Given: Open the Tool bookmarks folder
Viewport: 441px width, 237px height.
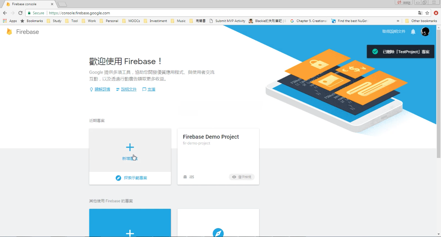Looking at the screenshot, I should (71, 21).
